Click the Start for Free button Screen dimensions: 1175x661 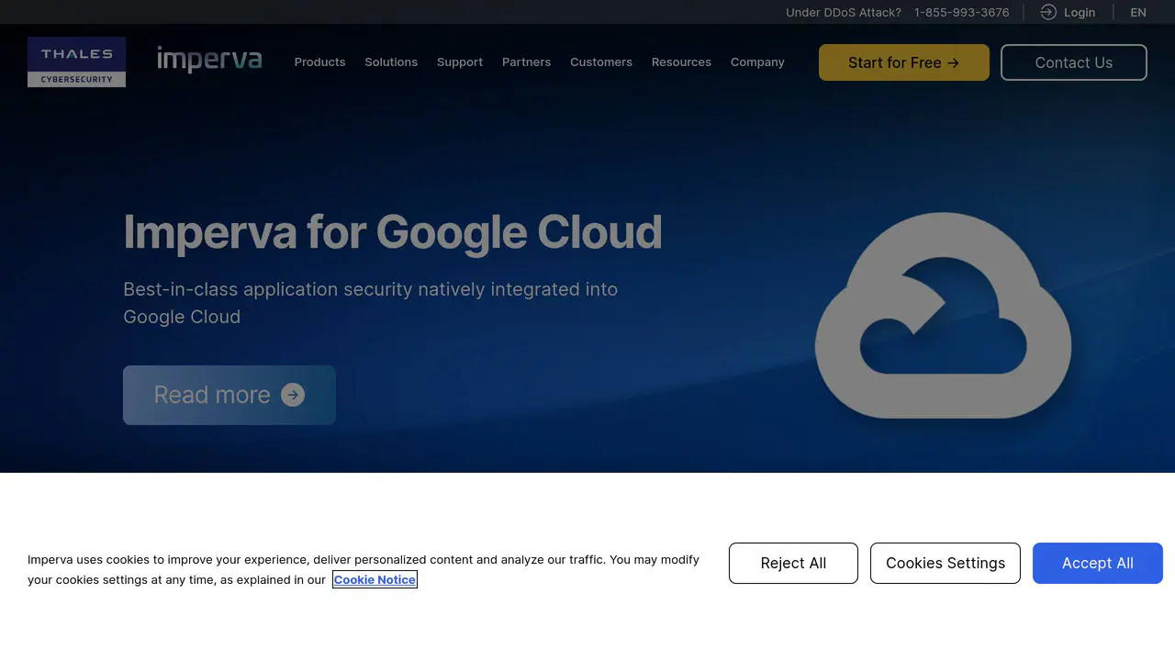(904, 62)
